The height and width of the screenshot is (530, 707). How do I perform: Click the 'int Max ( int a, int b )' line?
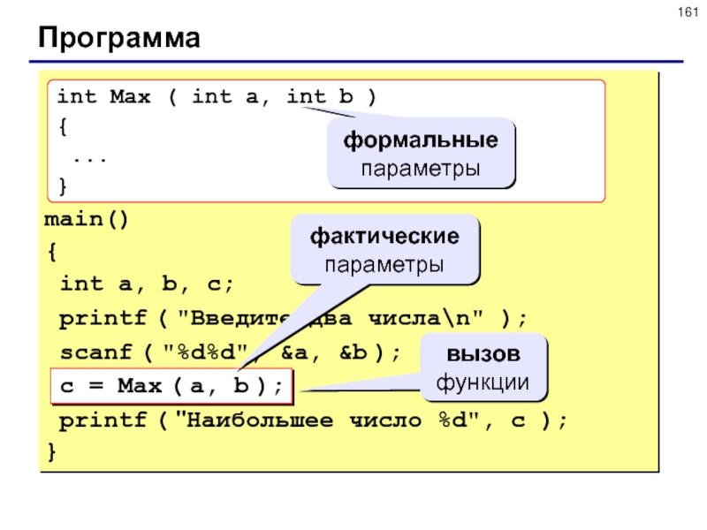click(x=217, y=97)
